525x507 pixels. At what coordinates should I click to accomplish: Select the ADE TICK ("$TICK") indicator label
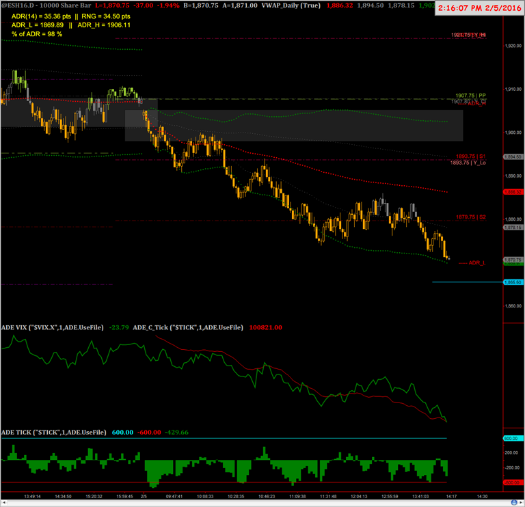click(x=53, y=433)
